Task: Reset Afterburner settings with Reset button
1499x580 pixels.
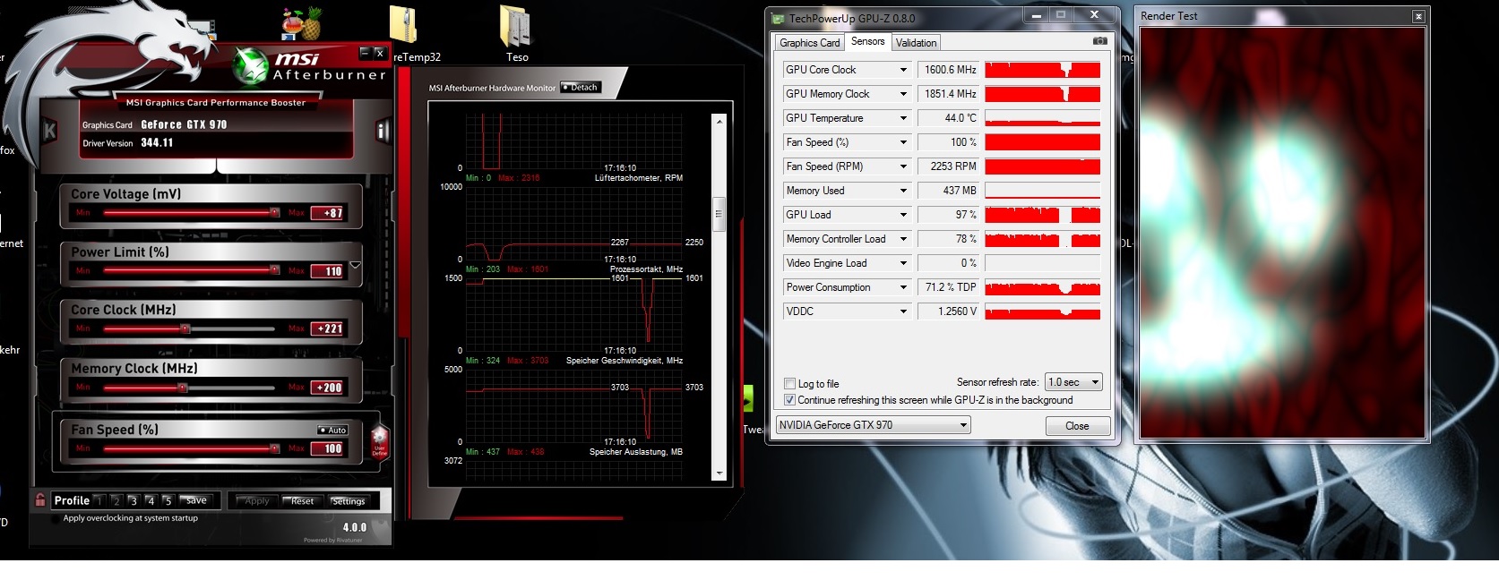Action: (302, 501)
